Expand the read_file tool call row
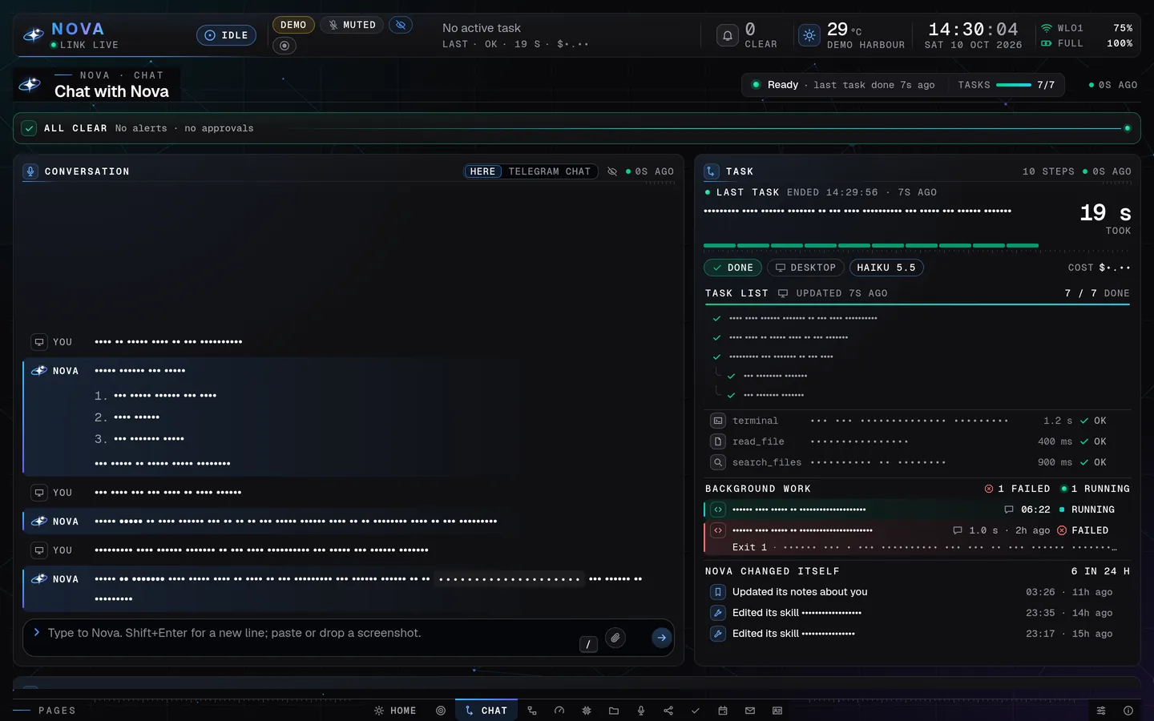Viewport: 1154px width, 721px height. point(917,441)
